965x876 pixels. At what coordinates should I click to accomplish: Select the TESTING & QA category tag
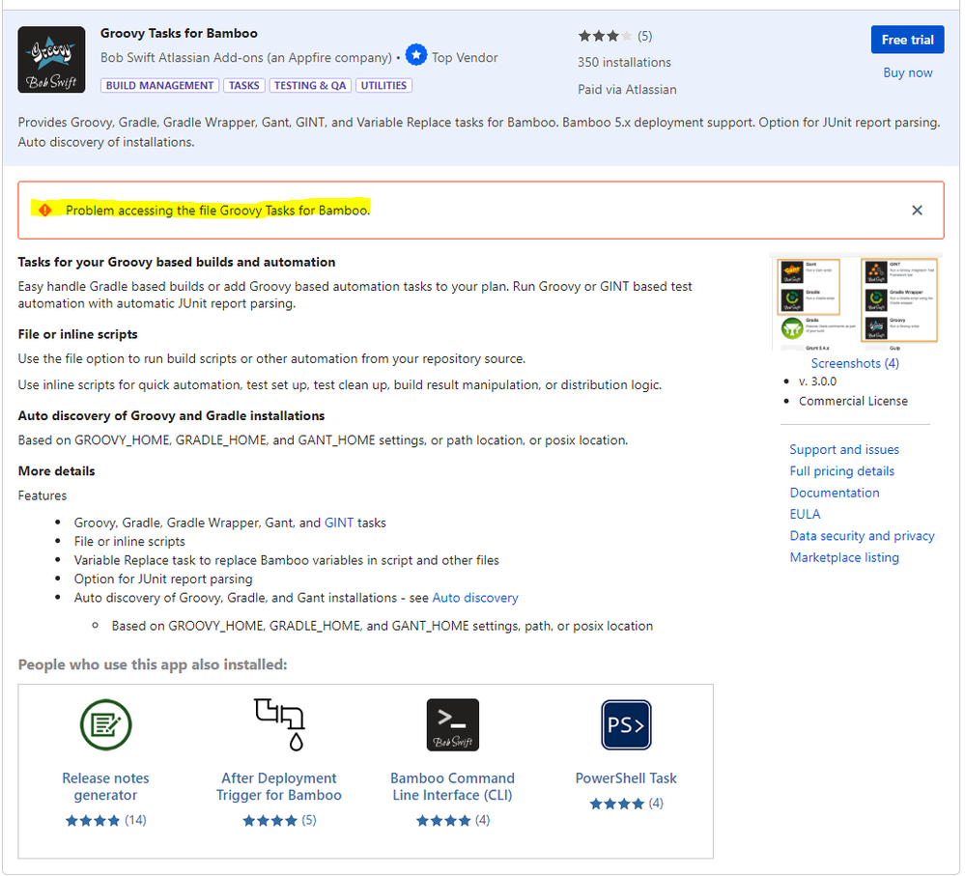pos(310,86)
